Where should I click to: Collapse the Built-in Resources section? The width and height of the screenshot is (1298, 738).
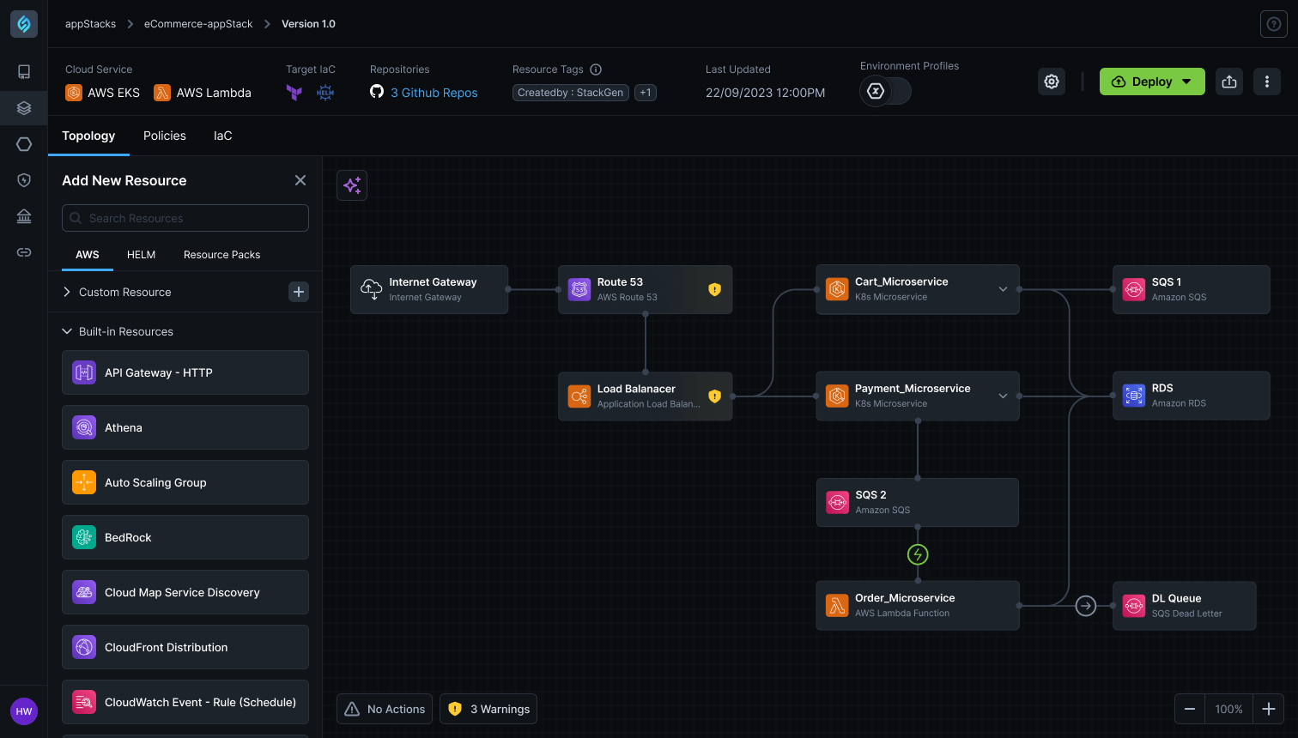[67, 331]
